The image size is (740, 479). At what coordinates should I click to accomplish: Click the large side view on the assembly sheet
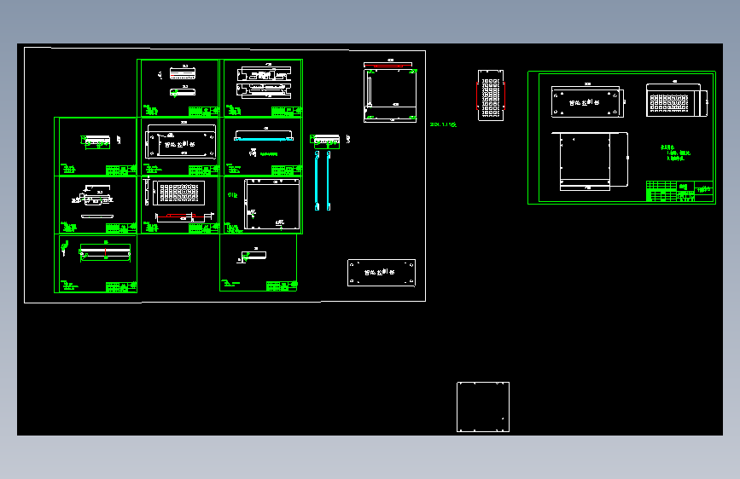point(590,161)
